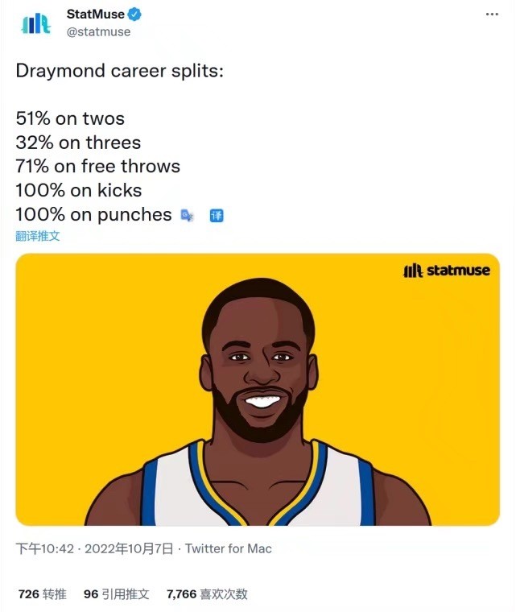The height and width of the screenshot is (612, 516).
Task: Open the StatMuse display name
Action: 96,14
